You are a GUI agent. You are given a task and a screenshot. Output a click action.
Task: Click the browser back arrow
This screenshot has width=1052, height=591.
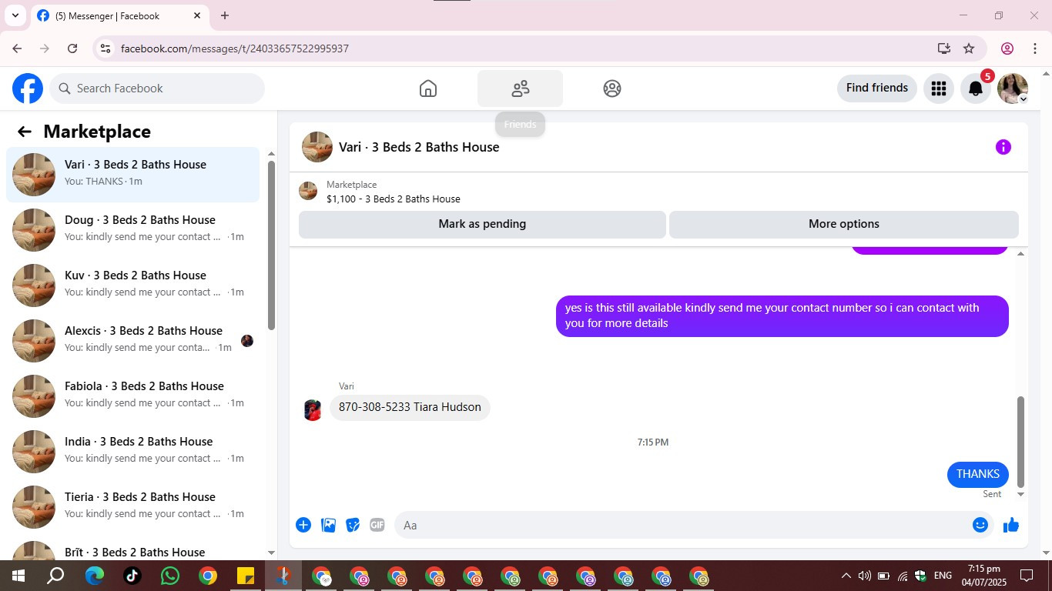(x=17, y=48)
